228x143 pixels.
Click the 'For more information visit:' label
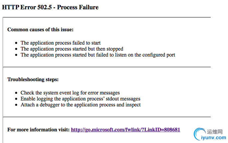(39, 130)
